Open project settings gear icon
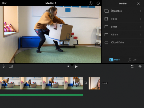 [98, 3]
